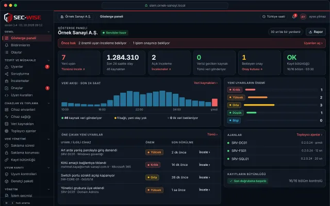This screenshot has height=206, width=330.
Task: Click İncele for Yönetici grubuna üye eklendi
Action: pyautogui.click(x=205, y=190)
